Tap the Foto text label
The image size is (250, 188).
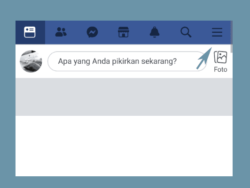[220, 69]
